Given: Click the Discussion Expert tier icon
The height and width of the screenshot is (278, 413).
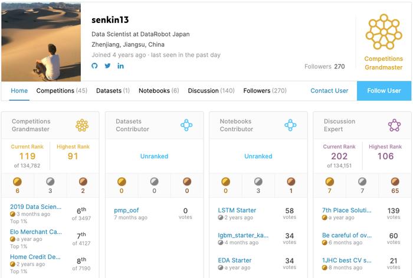Looking at the screenshot, I should [x=394, y=125].
